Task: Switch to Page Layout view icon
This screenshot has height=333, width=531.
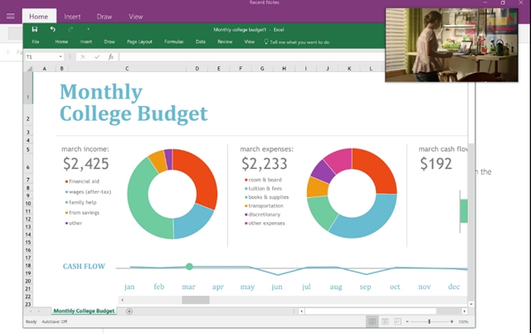Action: click(x=387, y=321)
